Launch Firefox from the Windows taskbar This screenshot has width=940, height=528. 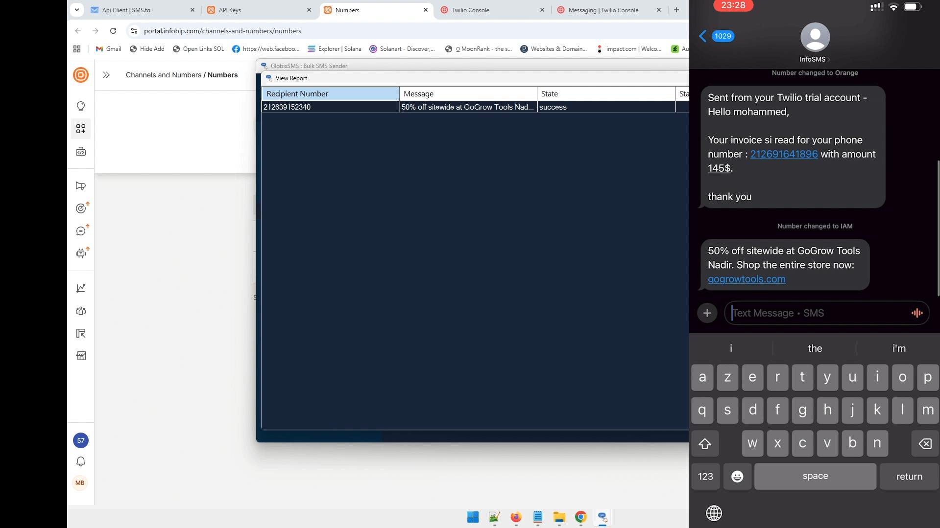(516, 517)
